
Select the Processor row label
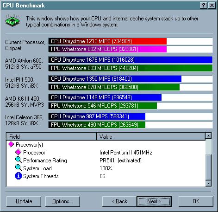[x=34, y=153]
